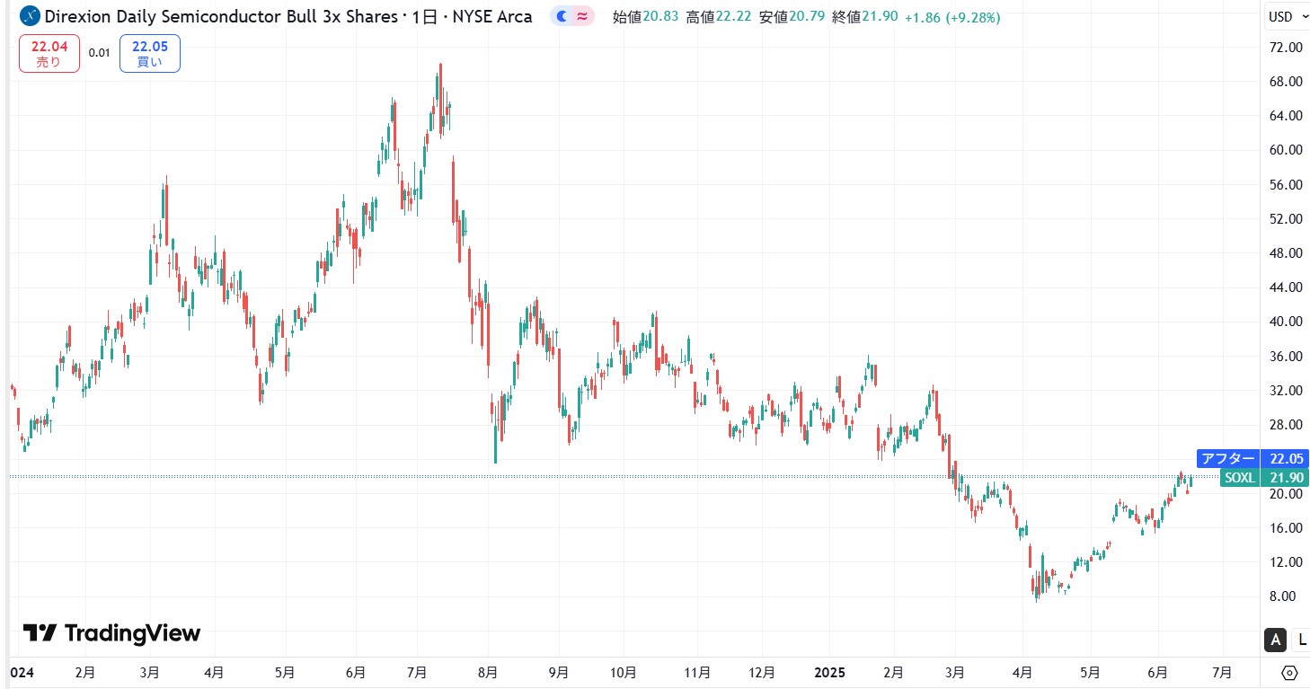The height and width of the screenshot is (689, 1310).
Task: Click the pink approximate-sign data status icon
Action: click(583, 16)
